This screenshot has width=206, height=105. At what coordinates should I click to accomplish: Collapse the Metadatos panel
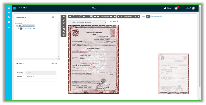click(x=56, y=64)
